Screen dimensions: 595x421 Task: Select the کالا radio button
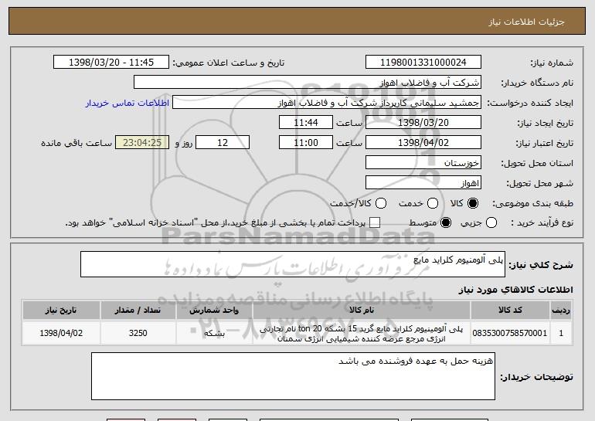[474, 203]
